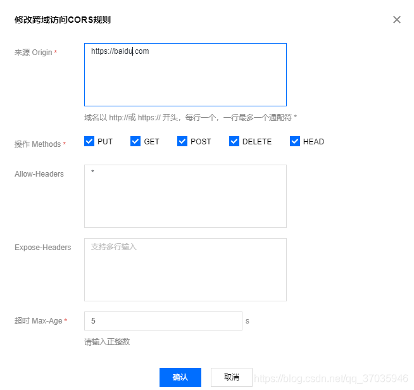Close the CORS rule dialog
Image resolution: width=414 pixels, height=390 pixels.
coord(396,20)
